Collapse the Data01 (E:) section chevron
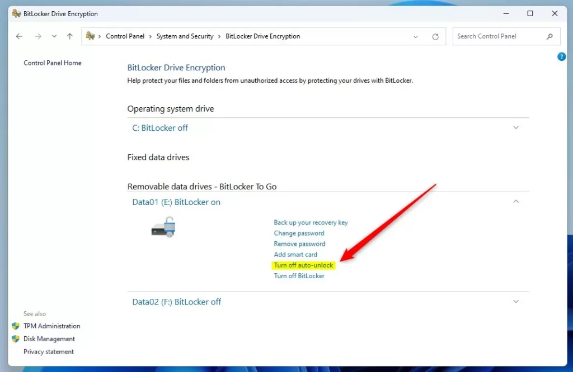Screen dimensions: 573x372 point(515,201)
